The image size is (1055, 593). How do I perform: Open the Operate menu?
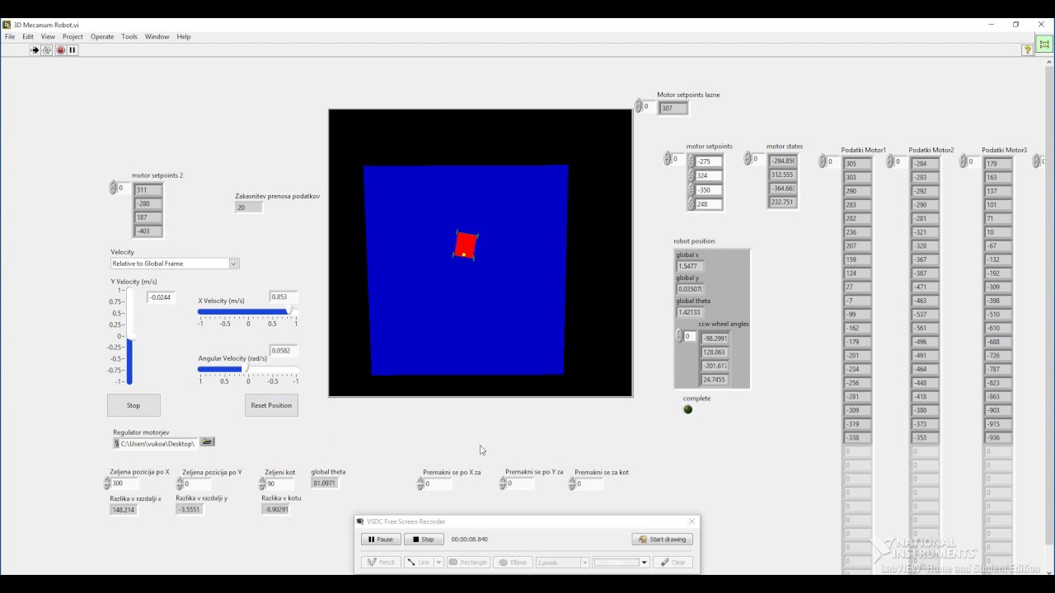tap(102, 37)
